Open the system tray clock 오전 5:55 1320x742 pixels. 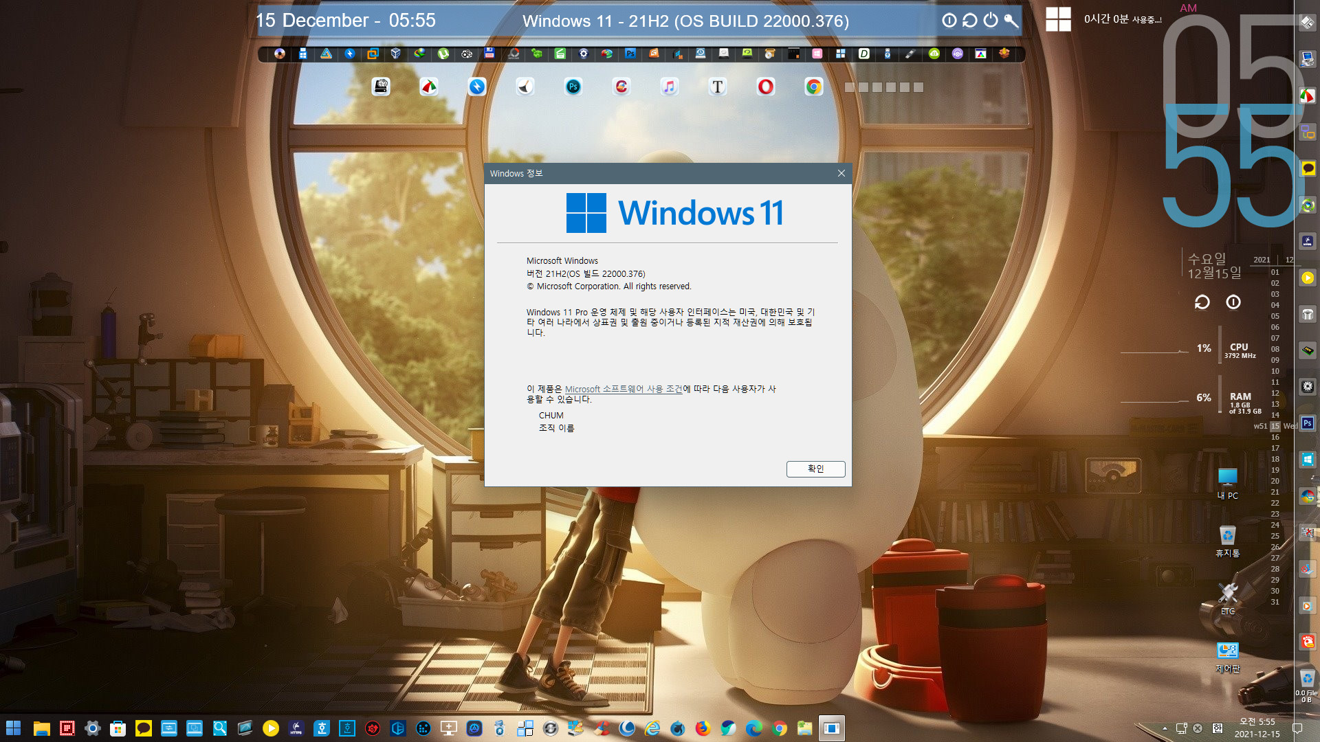click(1257, 728)
